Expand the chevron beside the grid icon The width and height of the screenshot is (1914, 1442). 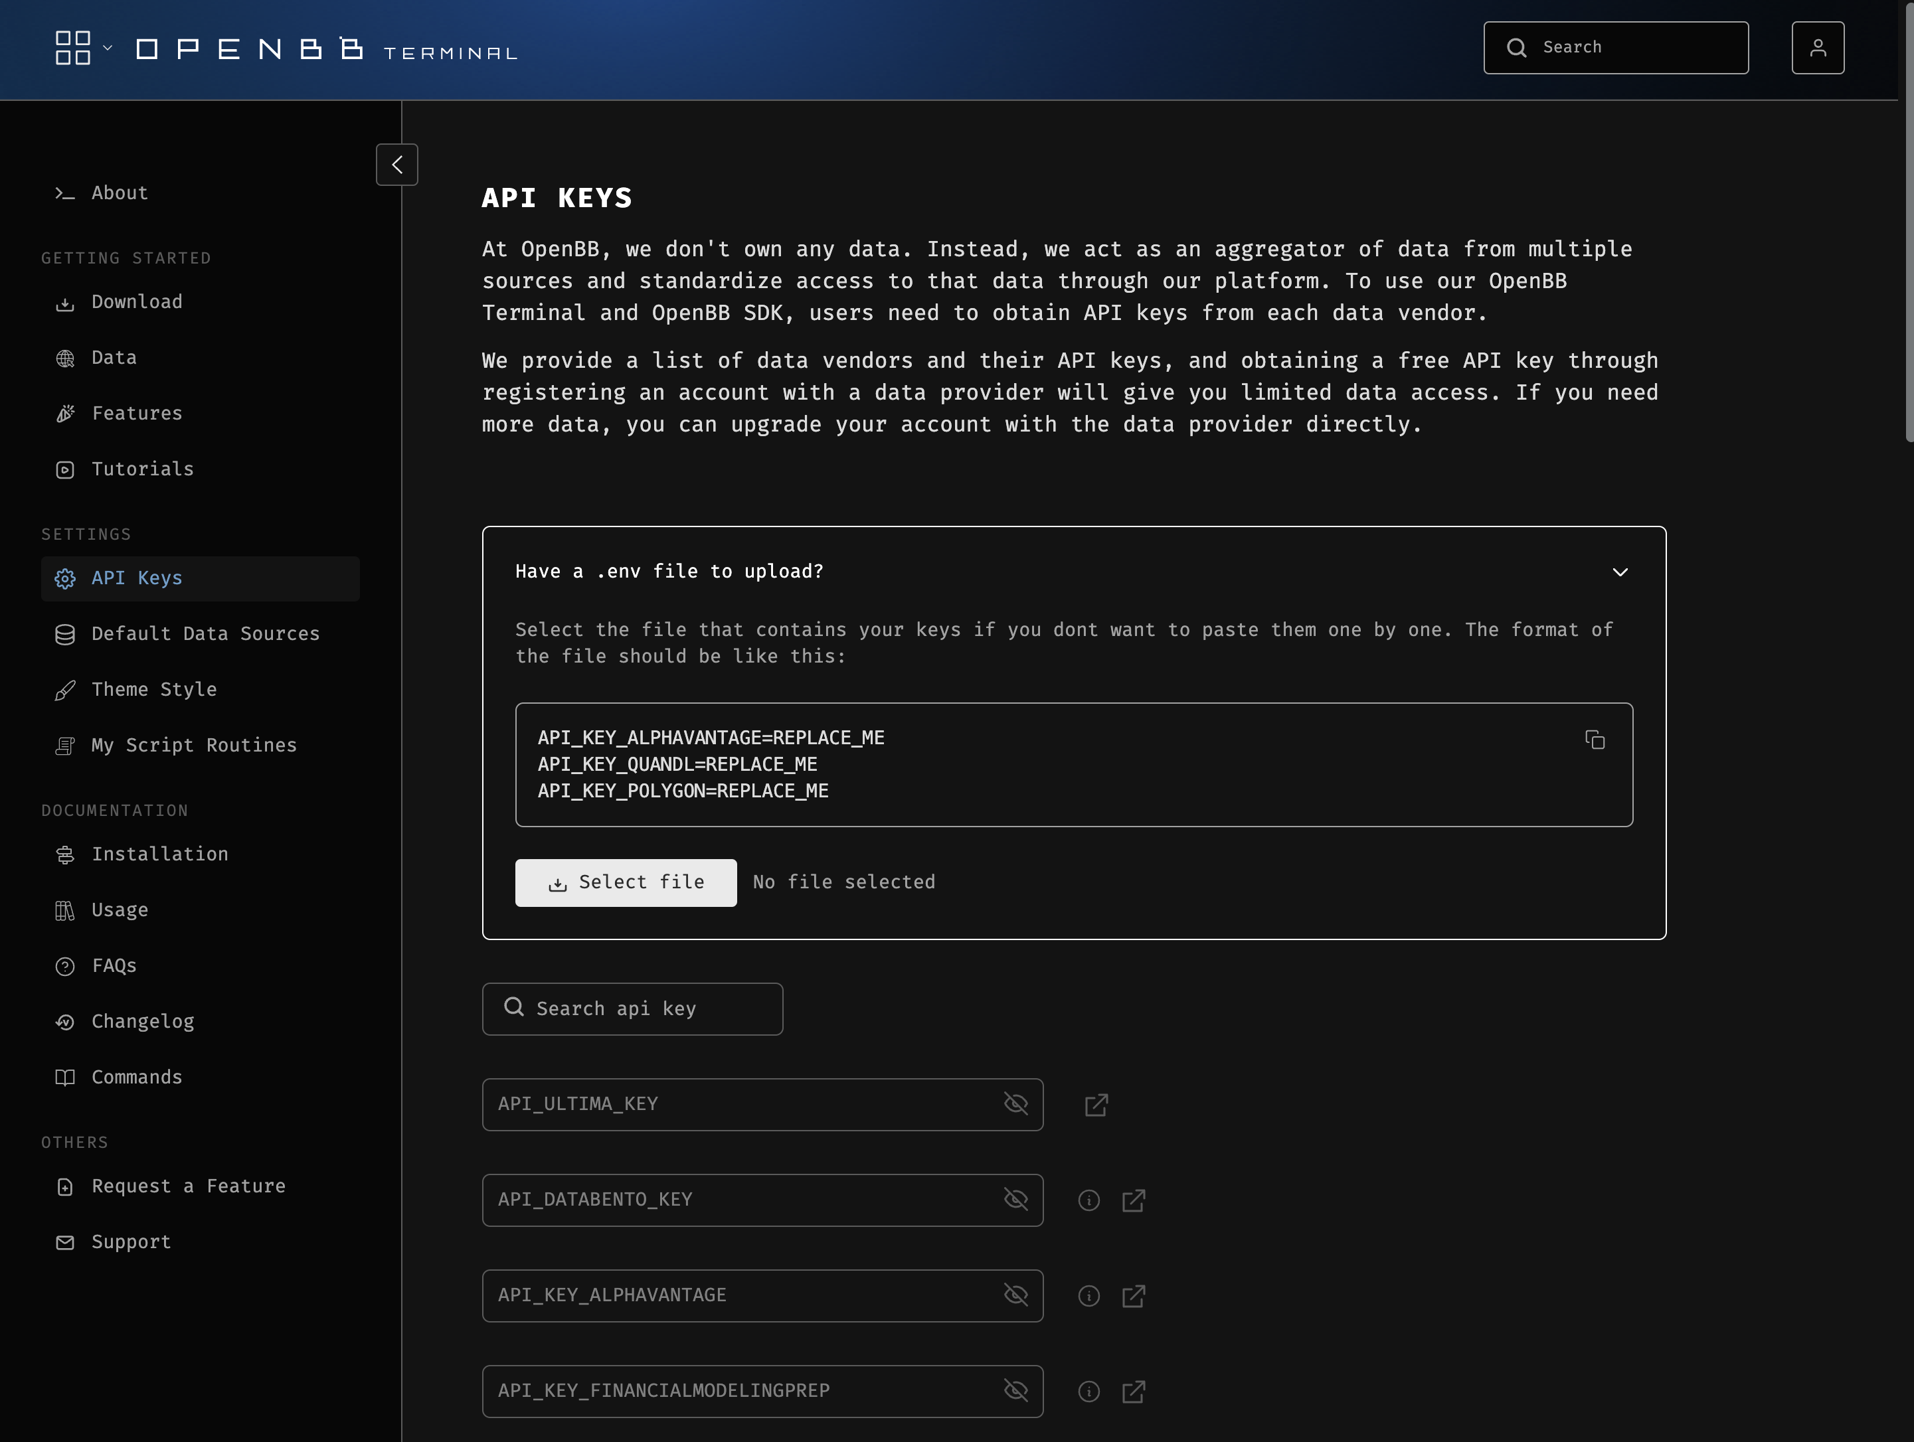coord(108,48)
